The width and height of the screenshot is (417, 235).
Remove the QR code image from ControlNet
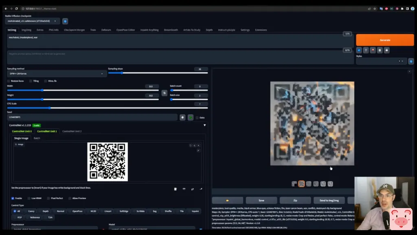(198, 145)
